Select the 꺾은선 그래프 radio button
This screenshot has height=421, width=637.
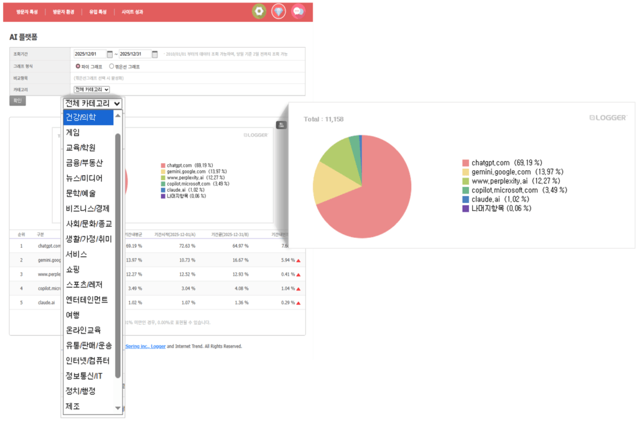coord(111,66)
